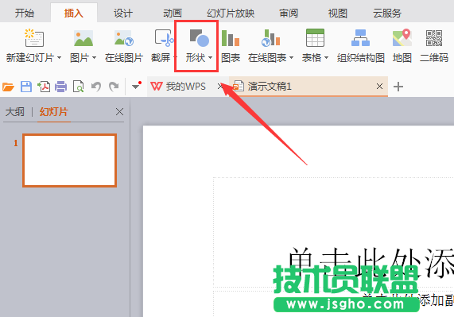Click the print icon
This screenshot has width=454, height=317.
[x=60, y=87]
